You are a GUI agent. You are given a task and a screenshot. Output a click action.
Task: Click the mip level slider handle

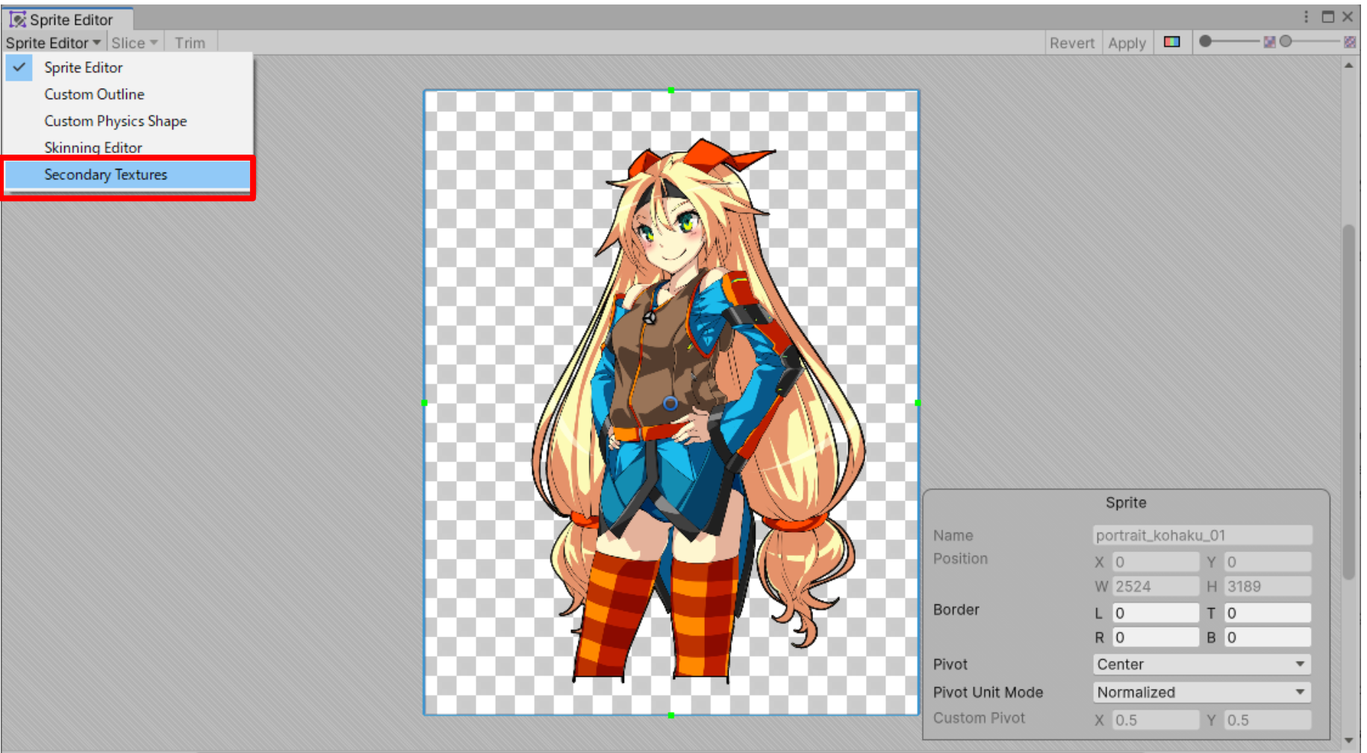1286,41
